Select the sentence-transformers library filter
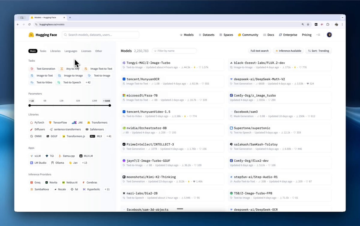 (x=65, y=129)
